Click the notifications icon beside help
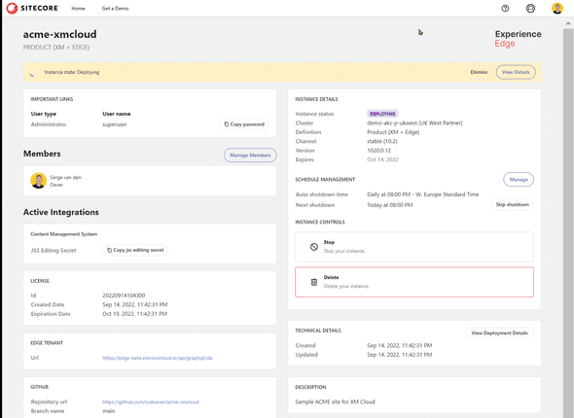574x418 pixels. coord(530,8)
